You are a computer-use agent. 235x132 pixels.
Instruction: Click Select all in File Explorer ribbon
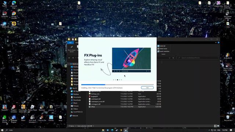[161, 46]
